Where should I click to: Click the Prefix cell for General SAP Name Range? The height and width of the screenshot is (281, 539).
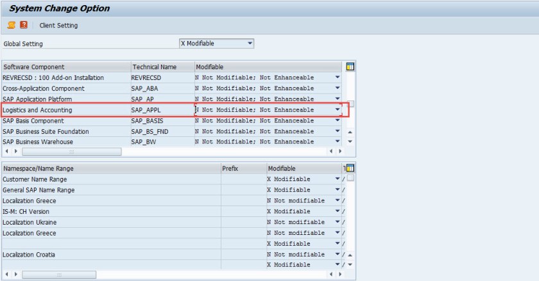243,190
